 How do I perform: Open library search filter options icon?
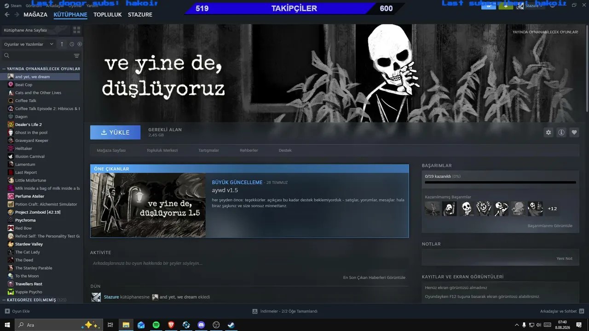pyautogui.click(x=76, y=56)
